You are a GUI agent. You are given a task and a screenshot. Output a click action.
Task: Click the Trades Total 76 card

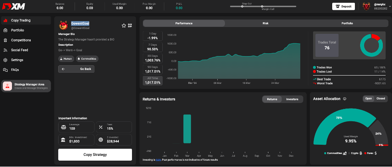coord(327,45)
